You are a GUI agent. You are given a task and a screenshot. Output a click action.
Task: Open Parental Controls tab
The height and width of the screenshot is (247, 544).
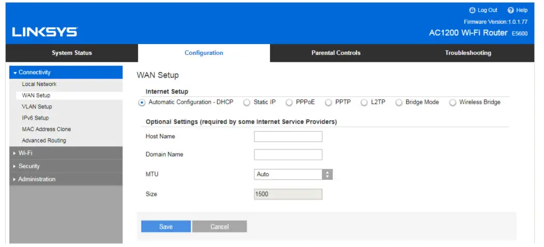point(336,53)
